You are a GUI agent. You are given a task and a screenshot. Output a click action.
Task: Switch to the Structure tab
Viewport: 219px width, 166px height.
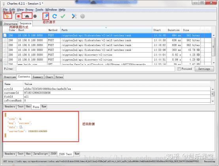(10, 24)
